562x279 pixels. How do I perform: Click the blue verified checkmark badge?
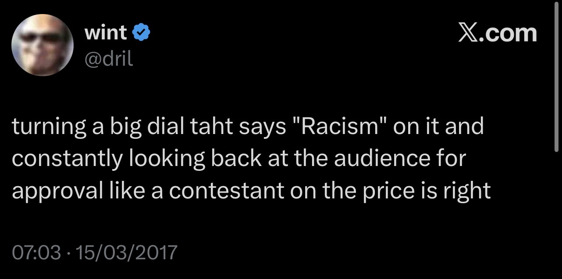click(142, 34)
